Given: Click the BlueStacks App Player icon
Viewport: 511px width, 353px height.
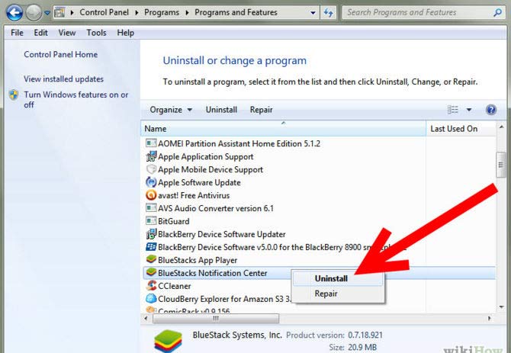Looking at the screenshot, I should [x=151, y=260].
